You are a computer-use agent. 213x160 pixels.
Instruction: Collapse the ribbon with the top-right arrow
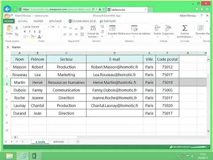click(x=207, y=21)
